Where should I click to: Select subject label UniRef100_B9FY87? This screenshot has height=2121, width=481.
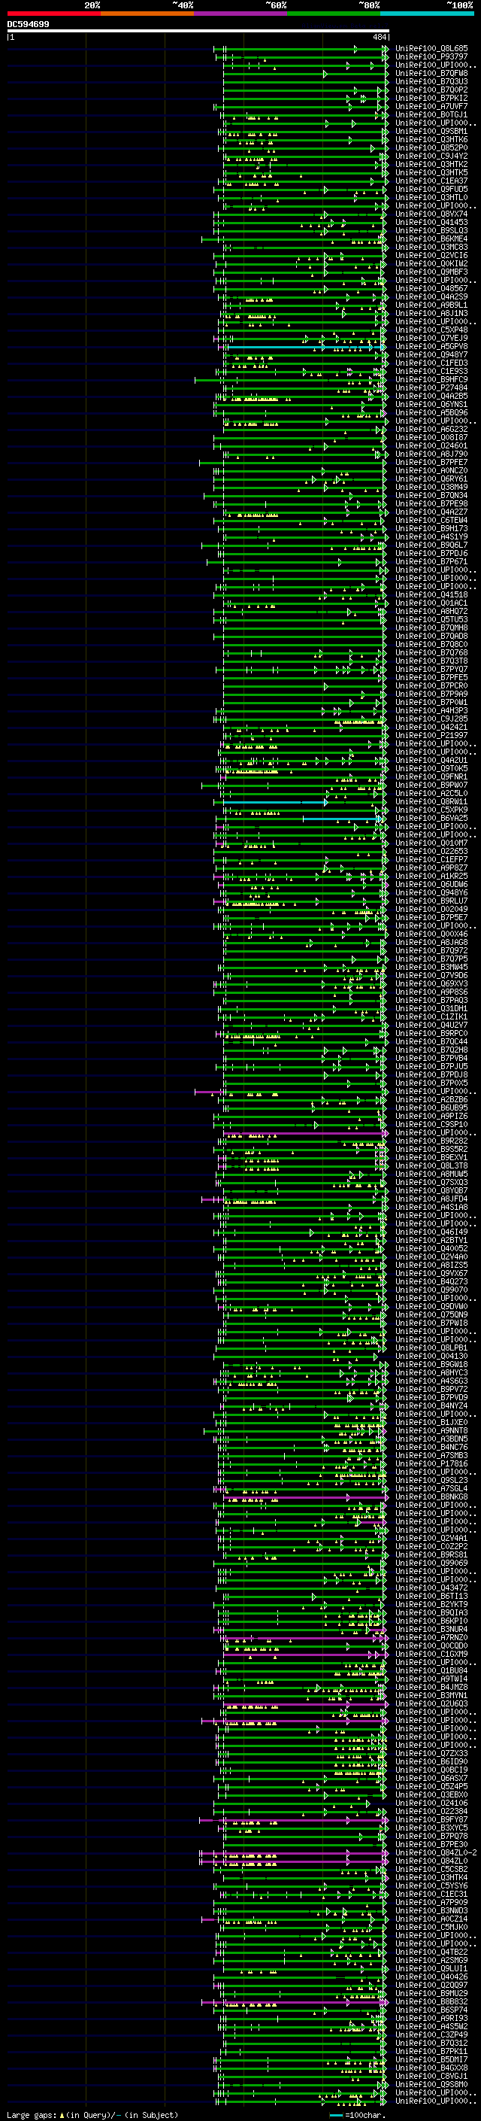tap(431, 1819)
